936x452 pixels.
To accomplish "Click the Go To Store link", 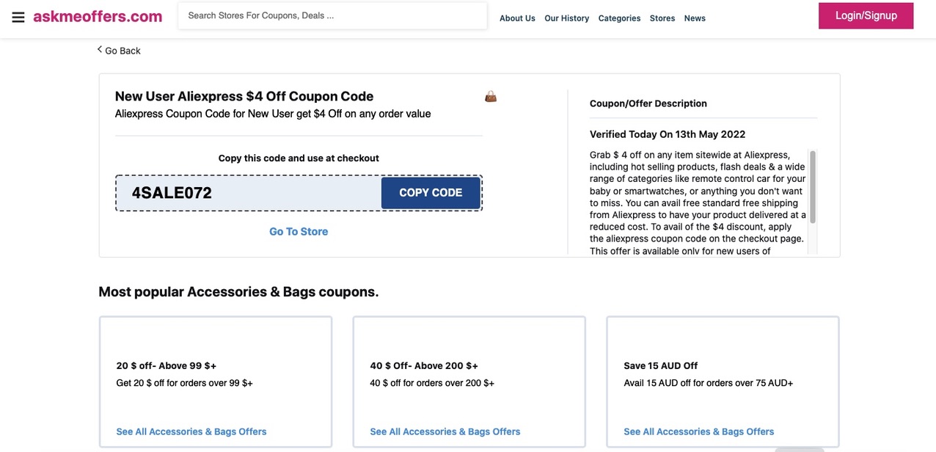I will [299, 232].
